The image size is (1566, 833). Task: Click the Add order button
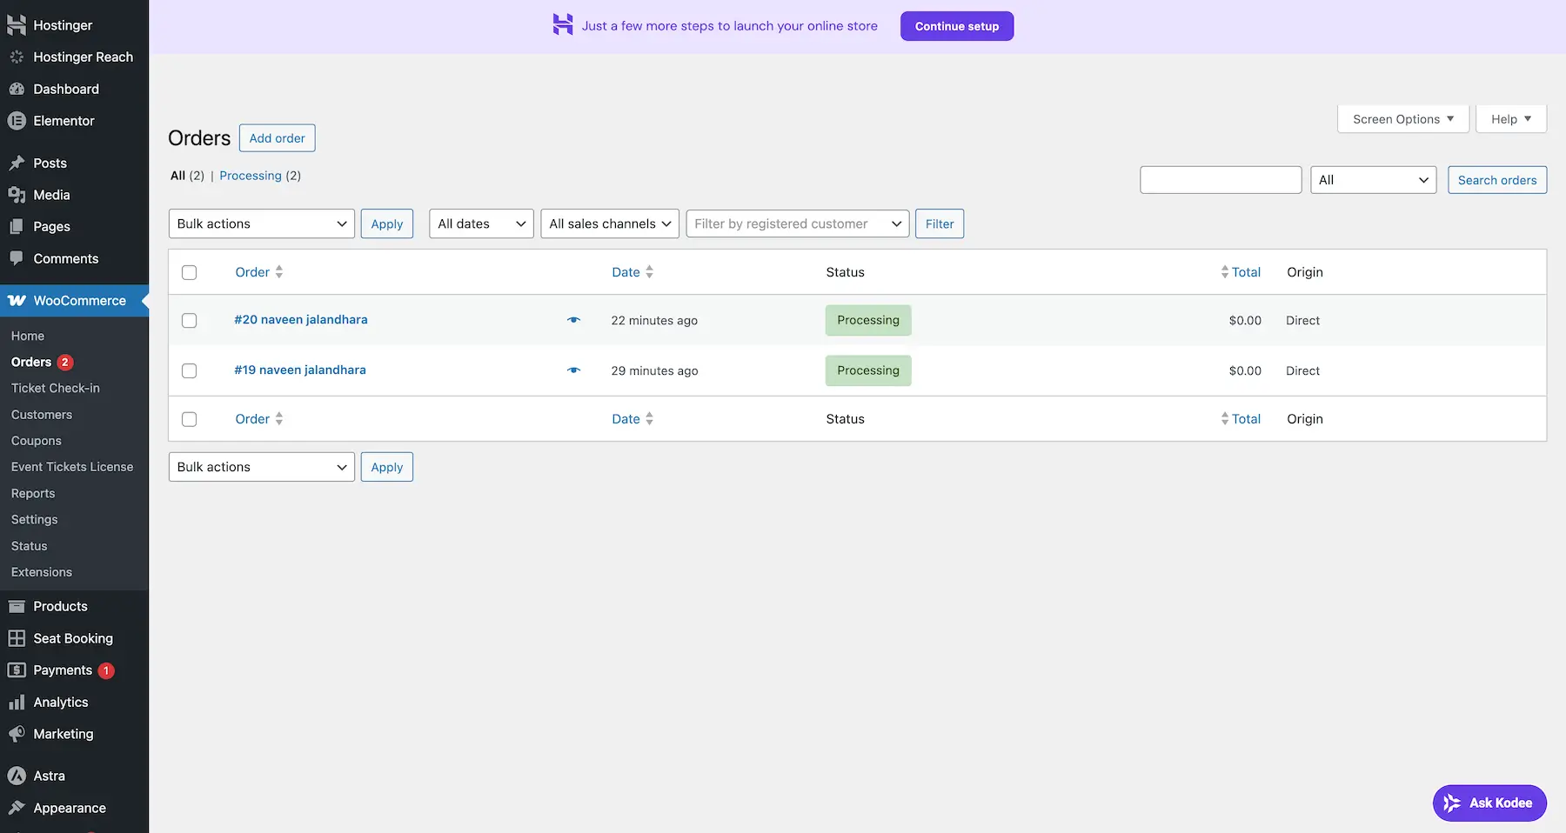277,138
